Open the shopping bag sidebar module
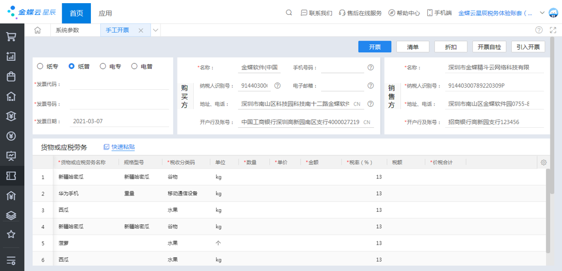 12,77
